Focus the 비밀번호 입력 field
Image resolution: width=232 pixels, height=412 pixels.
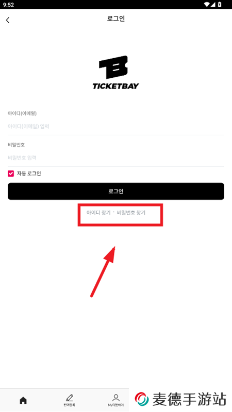(x=116, y=158)
